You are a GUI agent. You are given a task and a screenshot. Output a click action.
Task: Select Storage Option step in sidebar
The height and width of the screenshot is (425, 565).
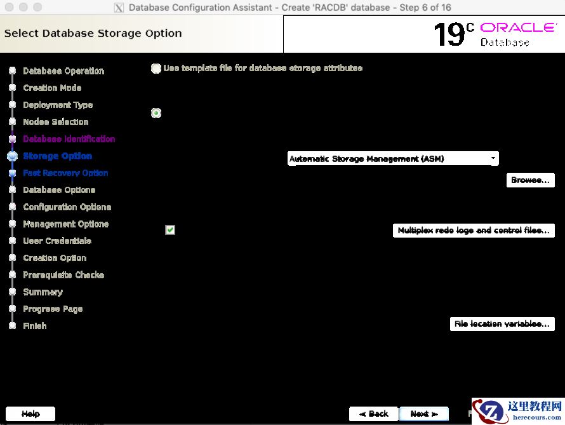pyautogui.click(x=58, y=156)
